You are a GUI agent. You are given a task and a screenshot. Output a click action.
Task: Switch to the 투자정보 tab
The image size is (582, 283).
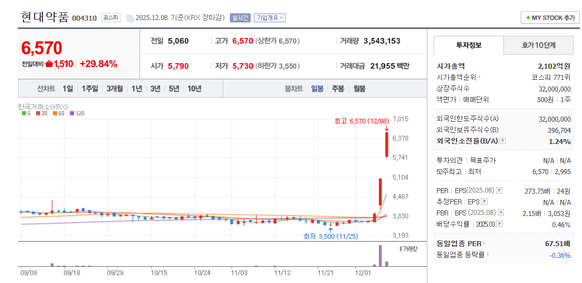coord(468,45)
